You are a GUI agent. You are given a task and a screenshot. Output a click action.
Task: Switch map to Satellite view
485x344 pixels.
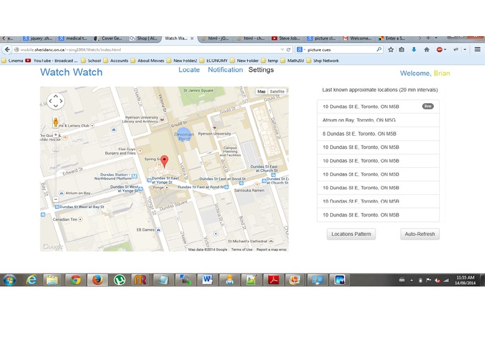pos(277,91)
